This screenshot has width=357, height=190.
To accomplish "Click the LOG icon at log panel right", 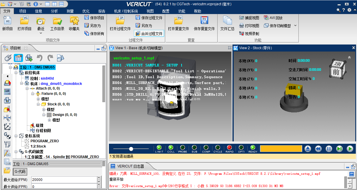I will (x=352, y=174).
